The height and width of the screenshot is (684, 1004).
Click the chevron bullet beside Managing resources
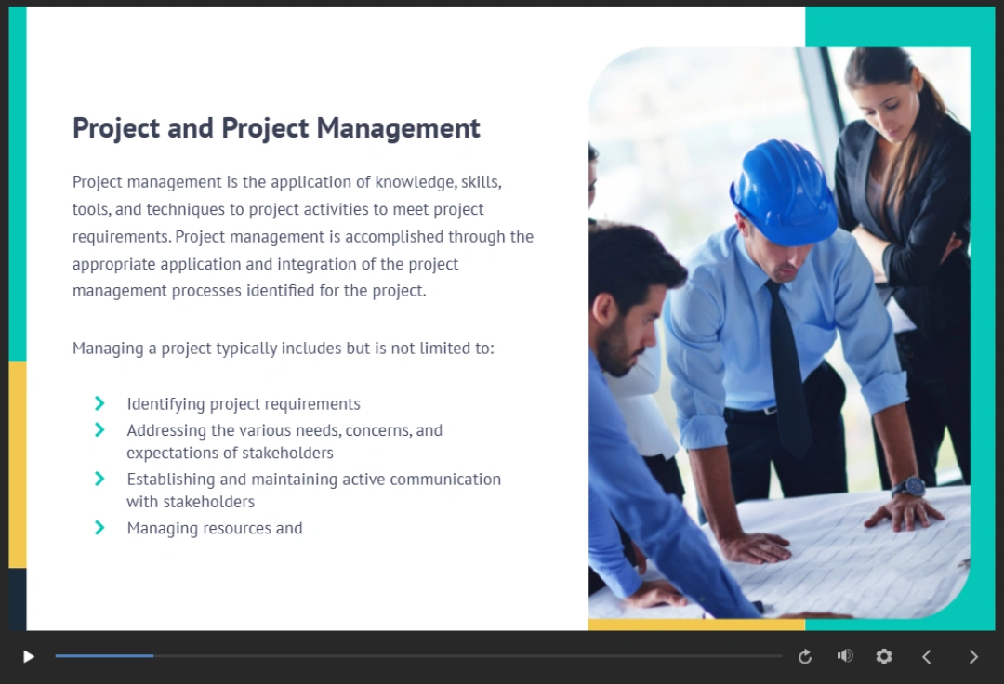click(99, 528)
